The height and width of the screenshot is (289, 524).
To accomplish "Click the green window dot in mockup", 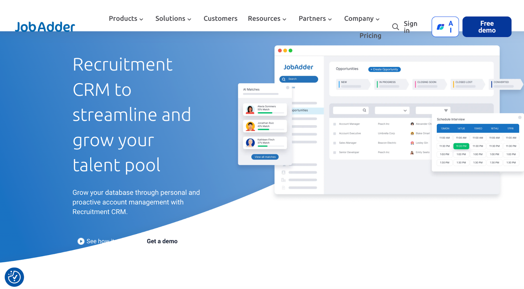I will coord(290,50).
